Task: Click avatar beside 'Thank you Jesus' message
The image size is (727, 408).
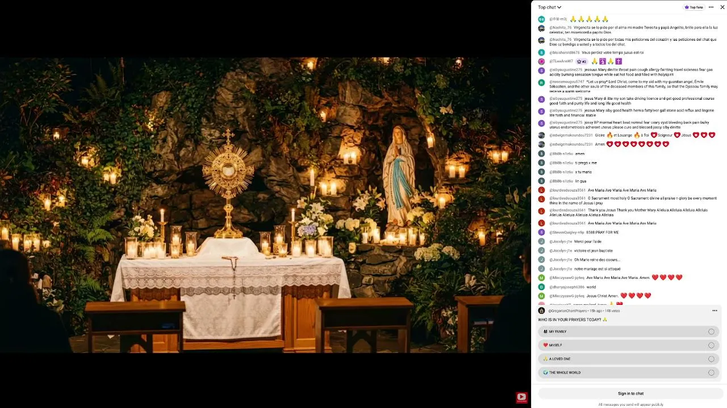Action: [541, 211]
